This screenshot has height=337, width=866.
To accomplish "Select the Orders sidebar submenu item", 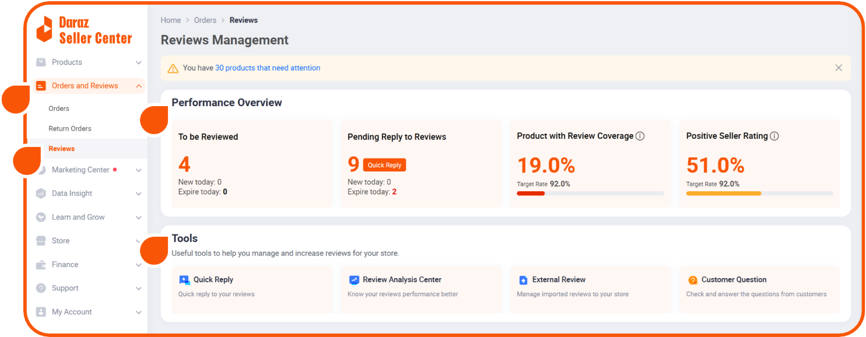I will tap(59, 108).
